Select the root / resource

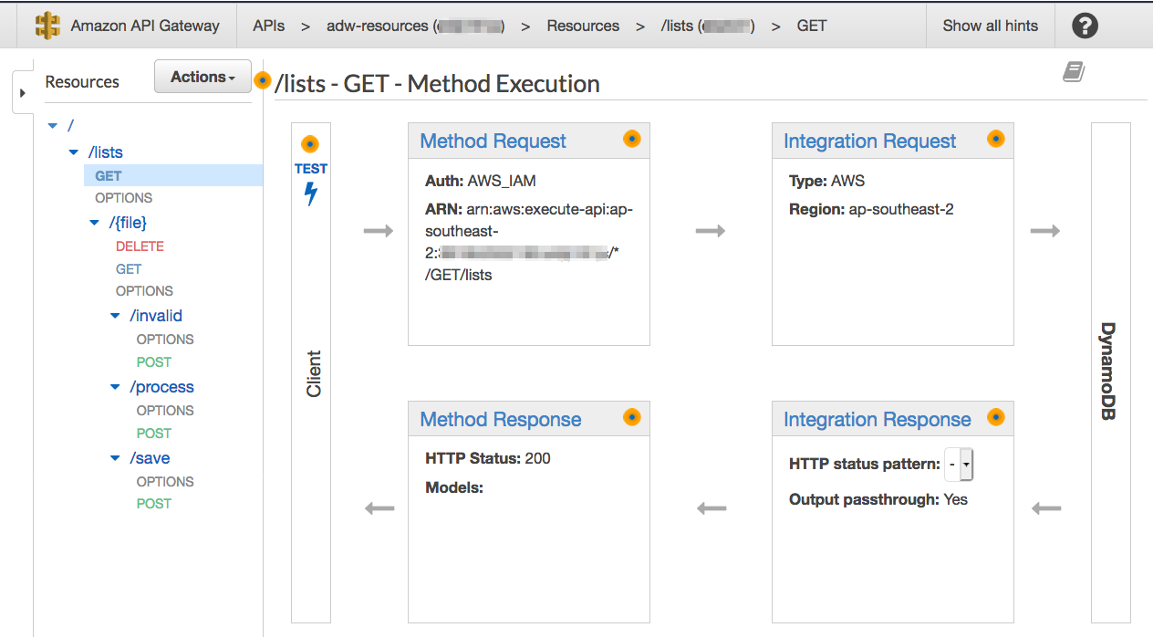tap(70, 126)
